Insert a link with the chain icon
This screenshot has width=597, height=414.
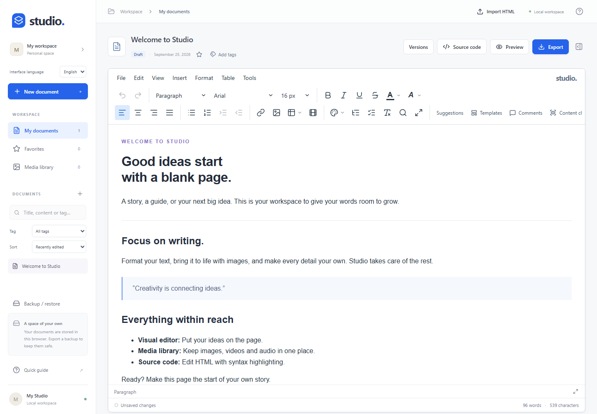point(261,113)
